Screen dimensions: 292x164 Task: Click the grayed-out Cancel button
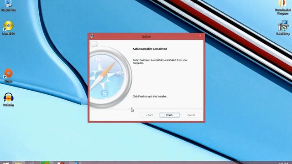point(191,115)
